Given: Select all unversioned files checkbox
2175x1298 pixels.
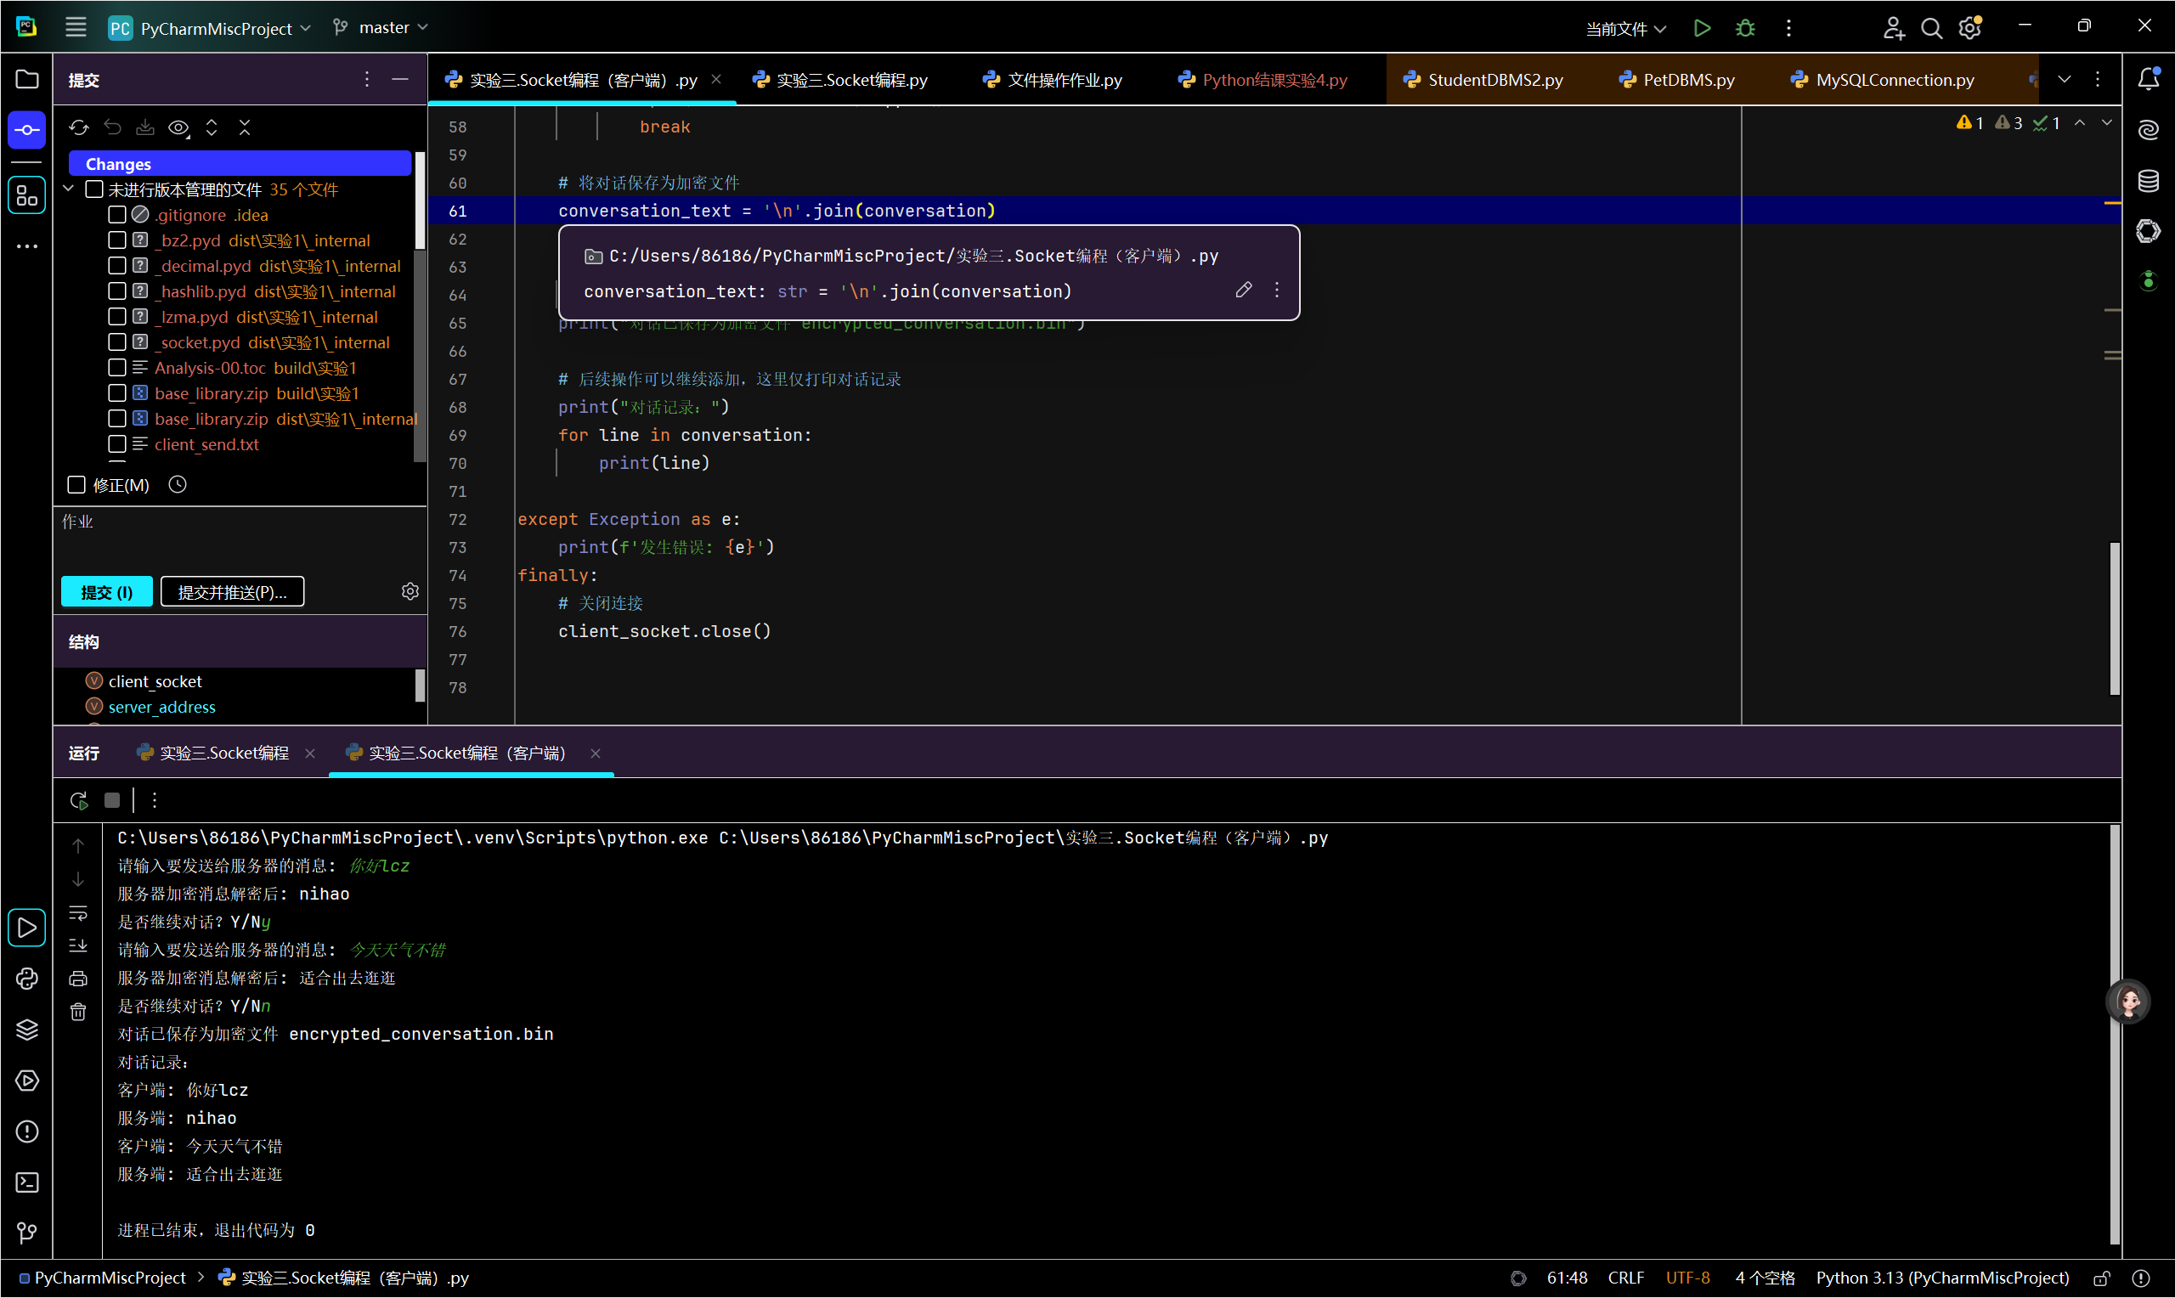Looking at the screenshot, I should (x=94, y=189).
